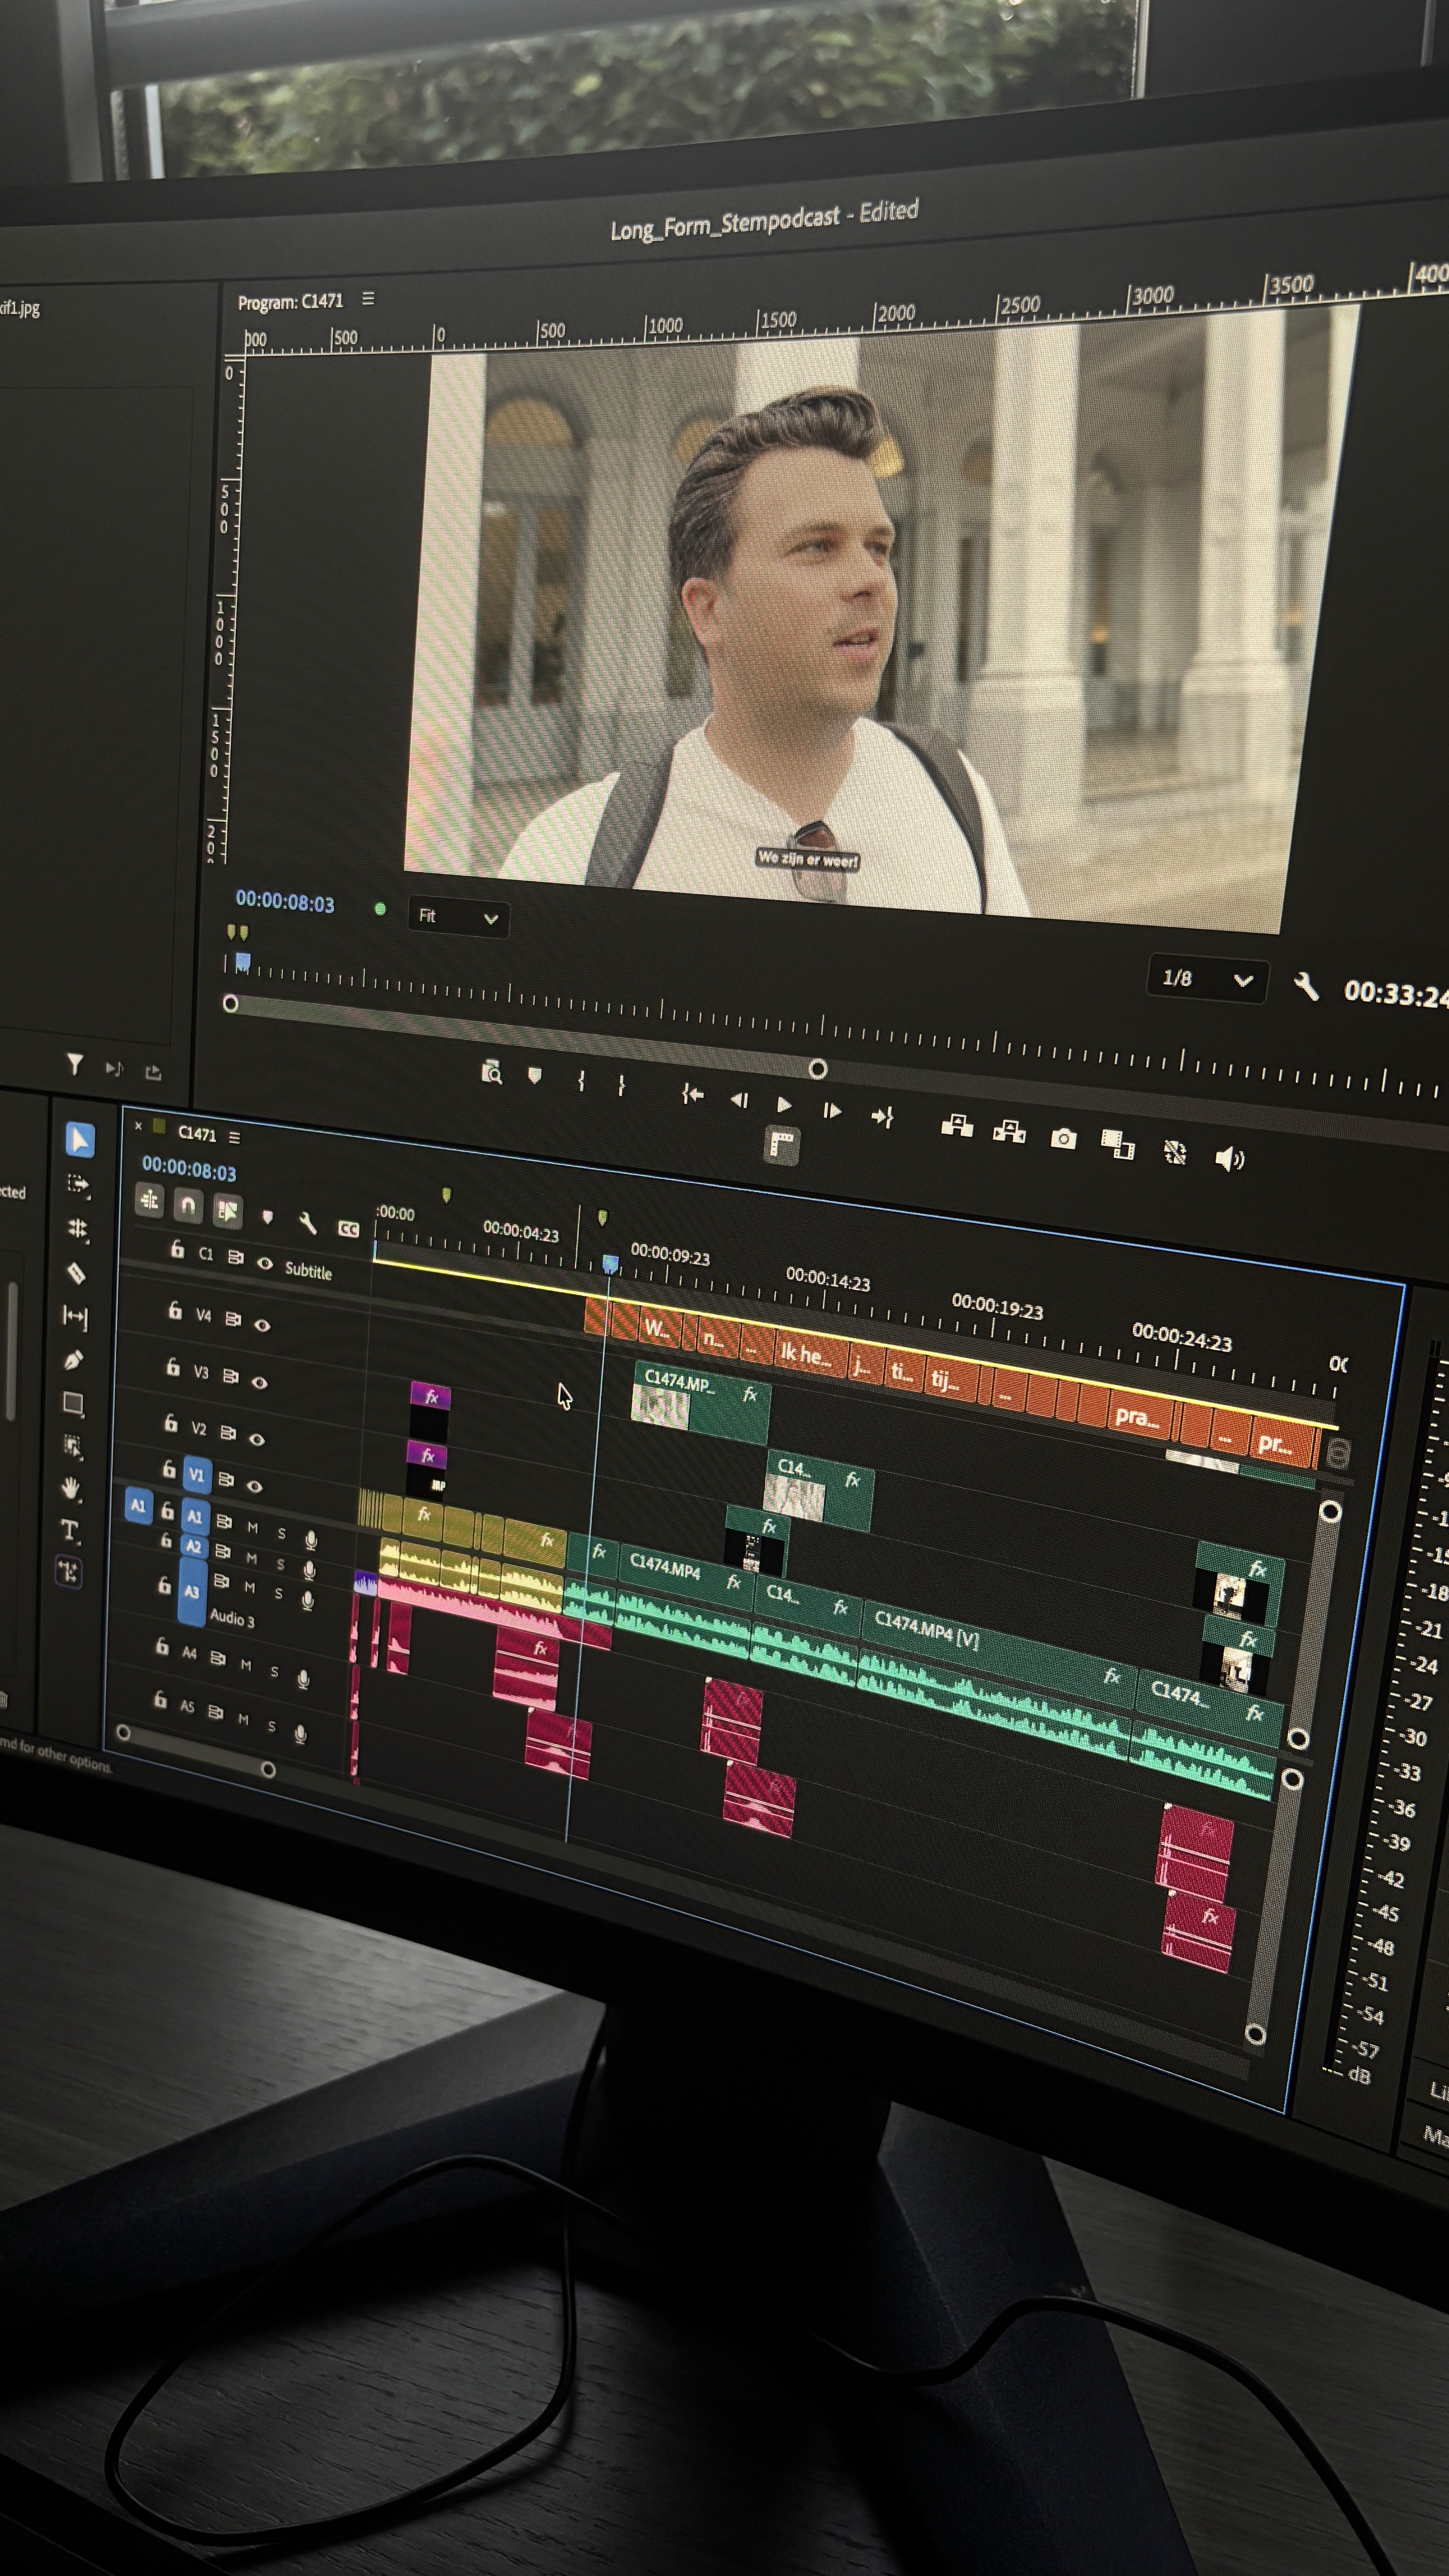
Task: Select the Type tool
Action: coord(70,1531)
